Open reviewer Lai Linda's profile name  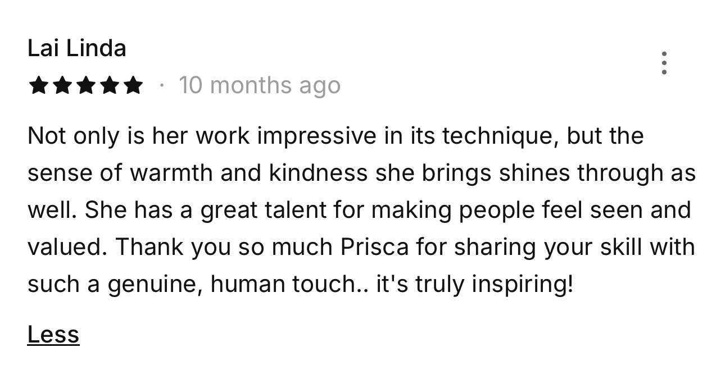[x=77, y=48]
